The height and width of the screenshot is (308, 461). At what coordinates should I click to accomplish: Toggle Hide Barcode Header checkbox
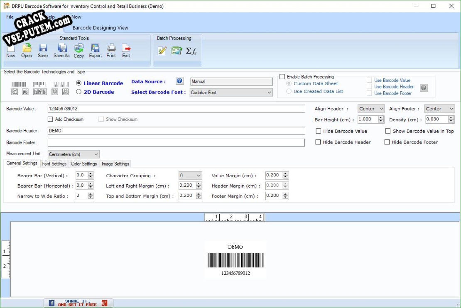pyautogui.click(x=318, y=142)
